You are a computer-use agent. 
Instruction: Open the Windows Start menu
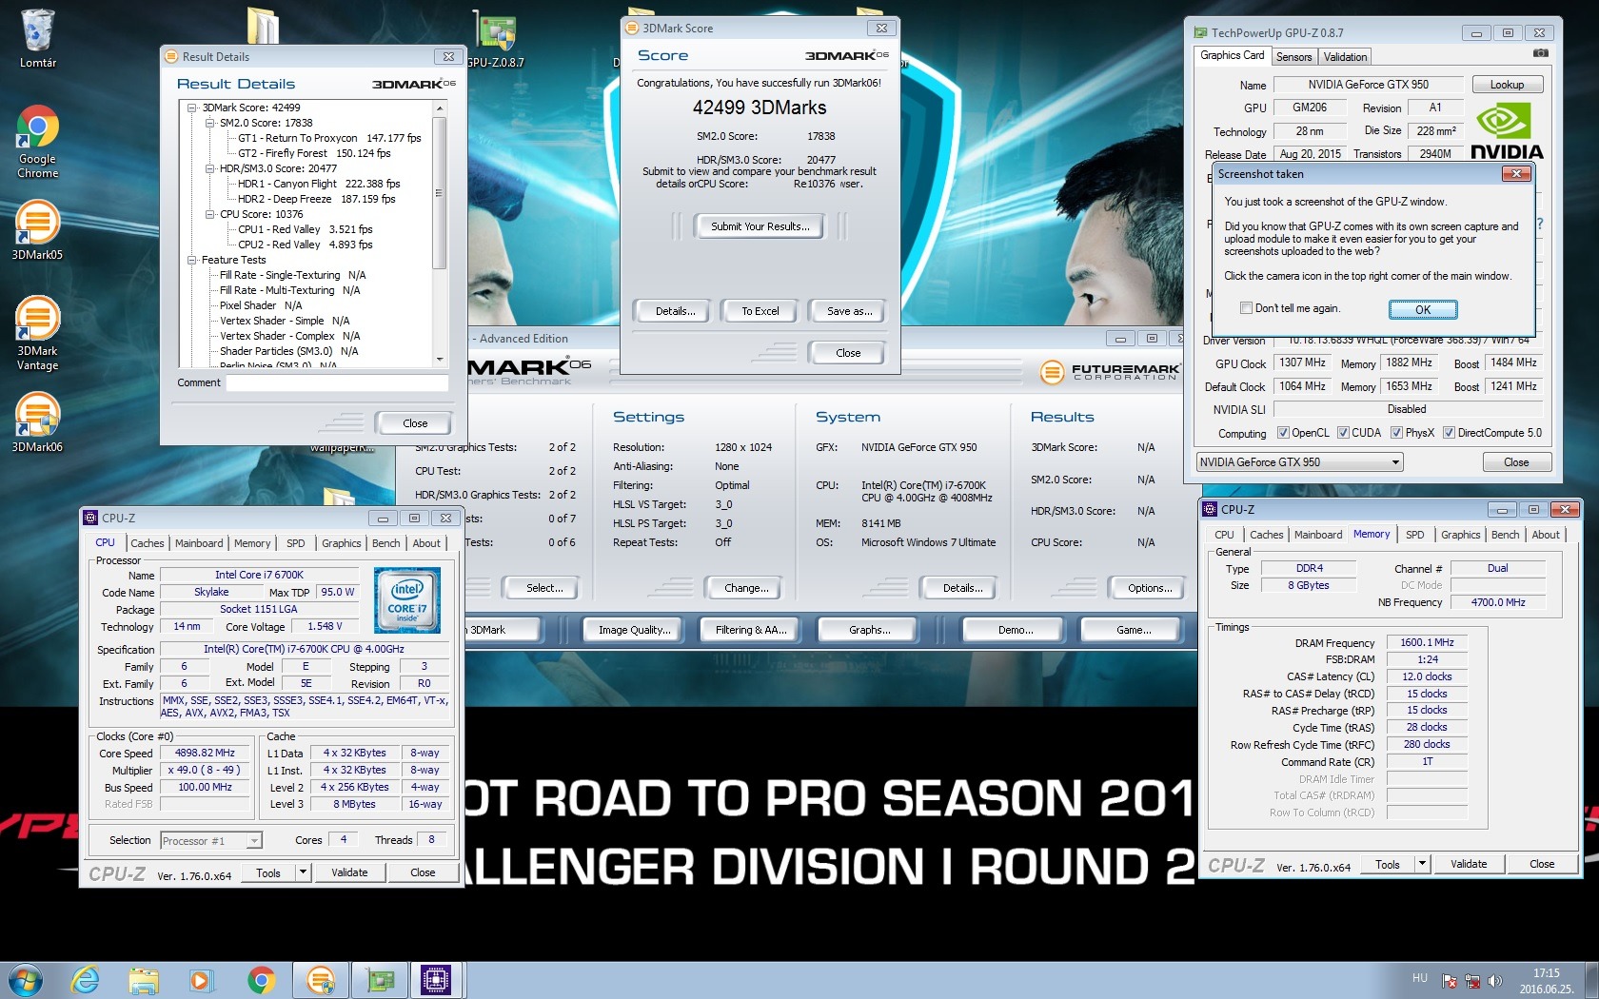(25, 980)
